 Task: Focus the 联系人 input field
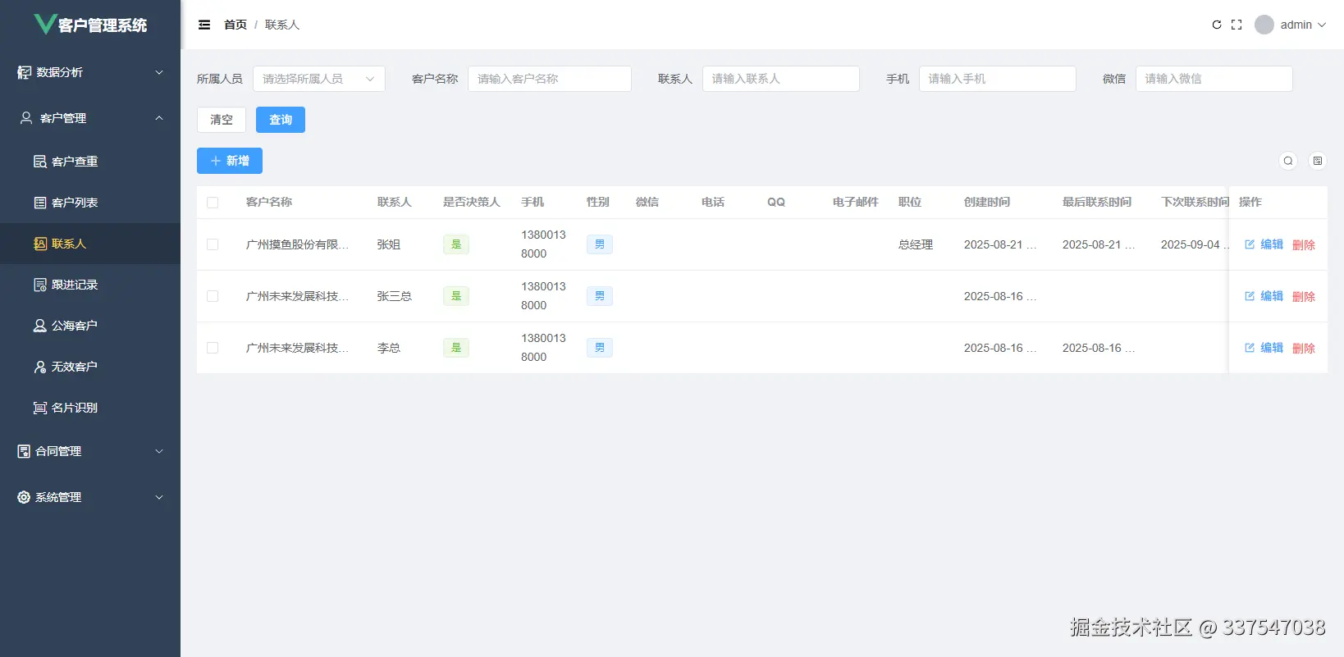tap(781, 79)
